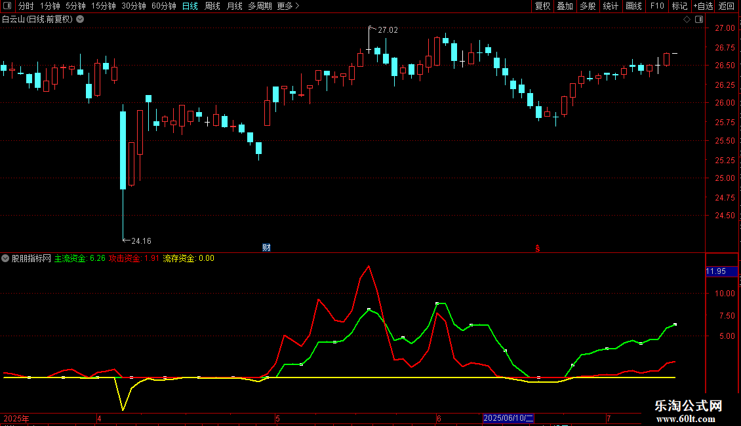This screenshot has height=426, width=741.
Task: Open the 复权 adjustment options
Action: tap(542, 6)
